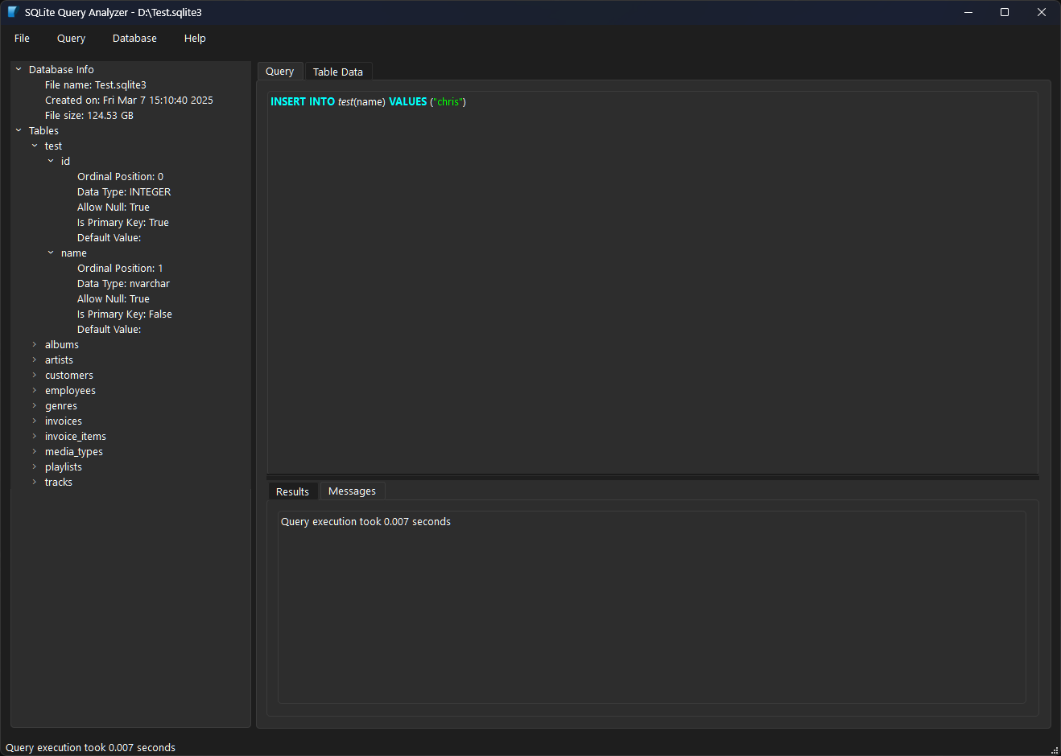
Task: Click 'Data Type: nvarchar' row
Action: (123, 283)
